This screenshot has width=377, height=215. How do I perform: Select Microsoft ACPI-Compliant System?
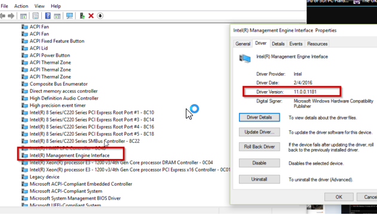point(62,191)
